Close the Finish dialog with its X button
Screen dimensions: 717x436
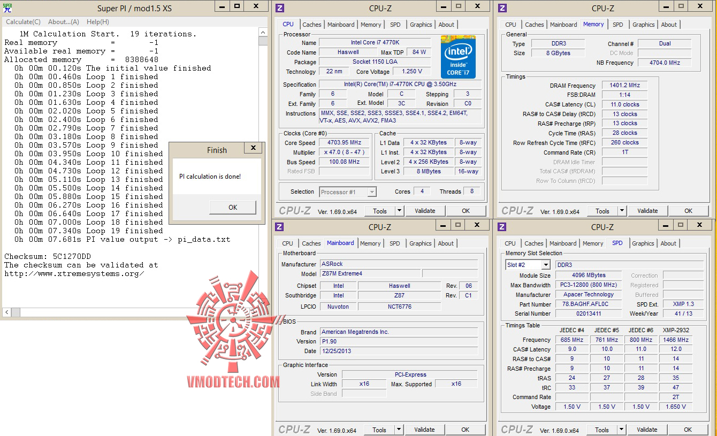[x=253, y=148]
